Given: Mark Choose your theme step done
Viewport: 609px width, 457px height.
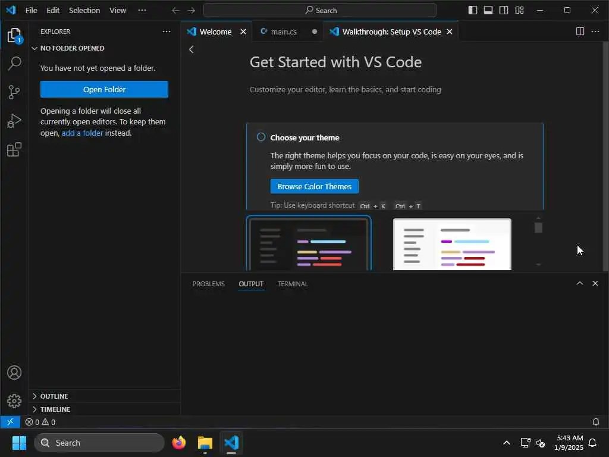Looking at the screenshot, I should 261,137.
